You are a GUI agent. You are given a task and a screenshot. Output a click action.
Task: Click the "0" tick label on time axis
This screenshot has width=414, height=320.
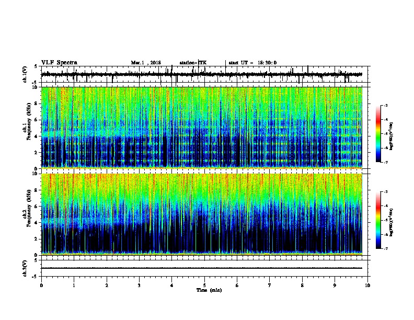[x=41, y=285]
